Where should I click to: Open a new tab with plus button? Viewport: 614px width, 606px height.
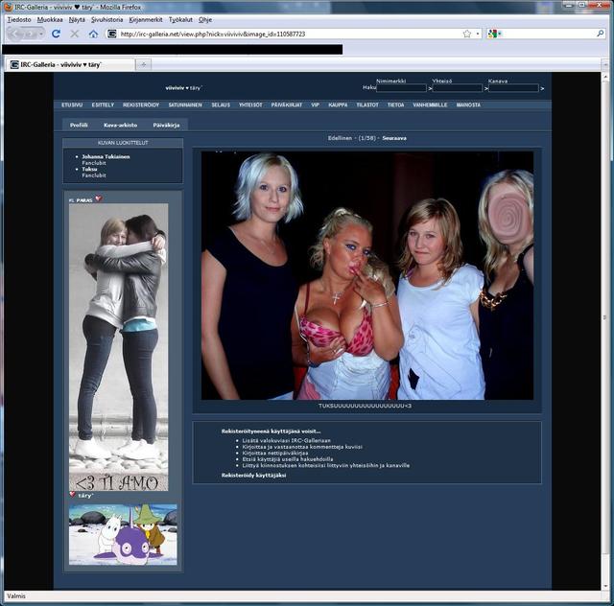pyautogui.click(x=144, y=64)
